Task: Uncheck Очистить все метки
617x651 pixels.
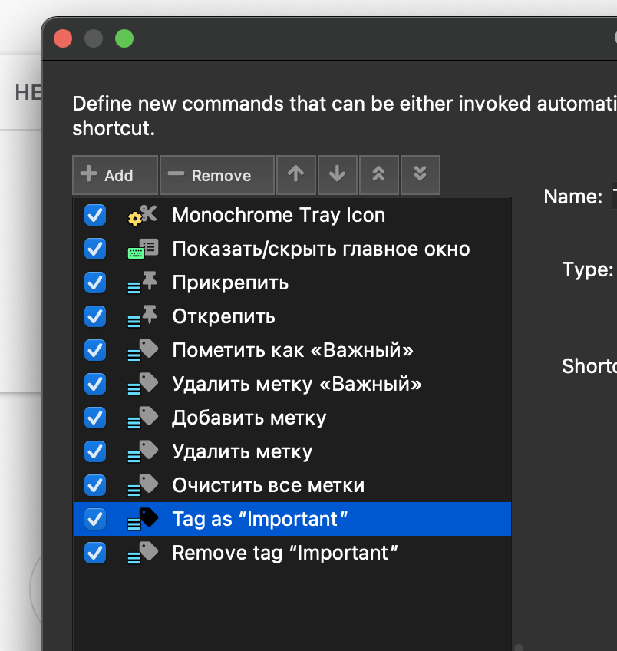Action: 94,484
